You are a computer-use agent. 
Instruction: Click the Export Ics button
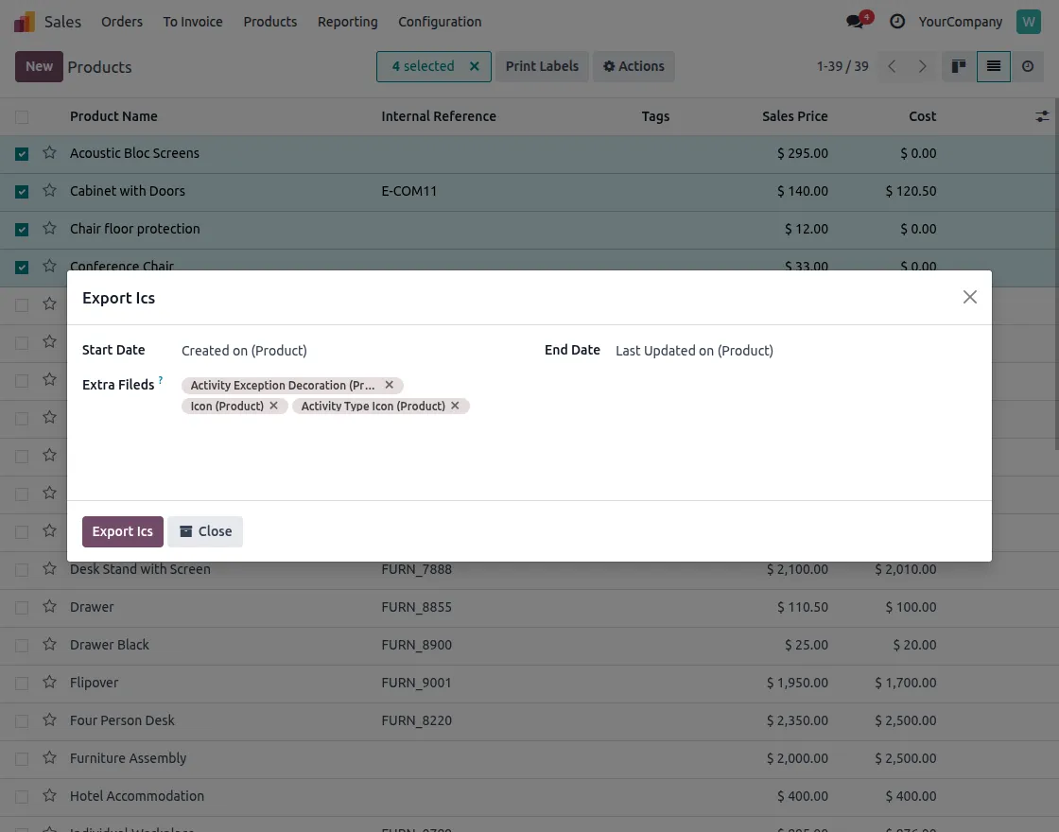(122, 530)
